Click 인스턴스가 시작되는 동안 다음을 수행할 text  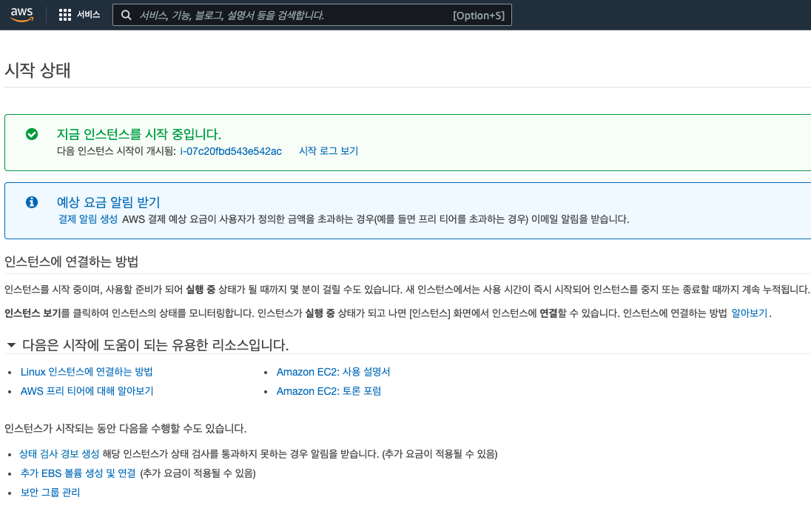pyautogui.click(x=125, y=428)
